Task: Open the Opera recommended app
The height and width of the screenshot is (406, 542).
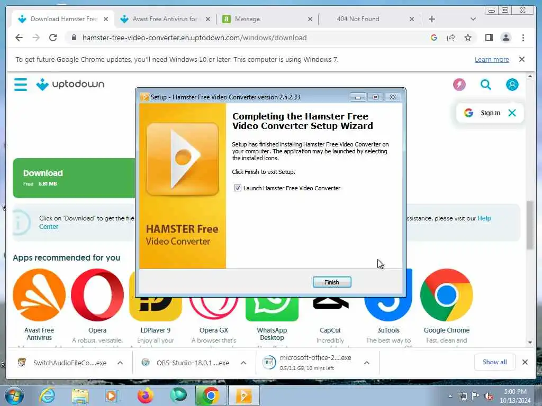Action: [97, 295]
